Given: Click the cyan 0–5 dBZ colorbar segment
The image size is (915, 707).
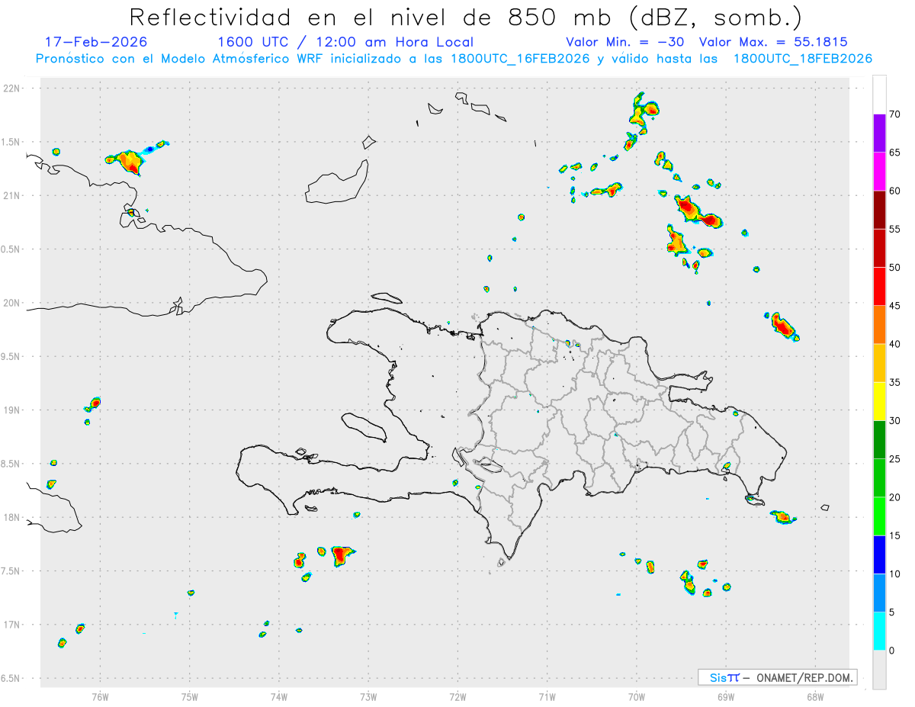Looking at the screenshot, I should 879,631.
